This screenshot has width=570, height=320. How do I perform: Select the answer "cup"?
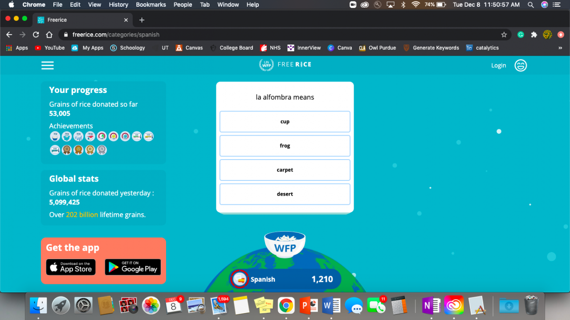(285, 122)
